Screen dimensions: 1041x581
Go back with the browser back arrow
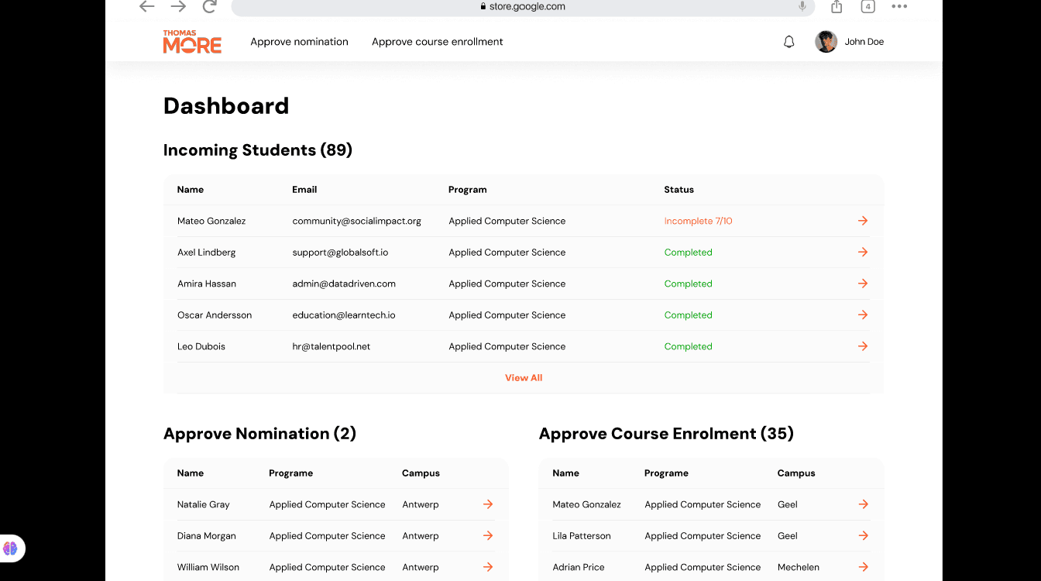147,6
